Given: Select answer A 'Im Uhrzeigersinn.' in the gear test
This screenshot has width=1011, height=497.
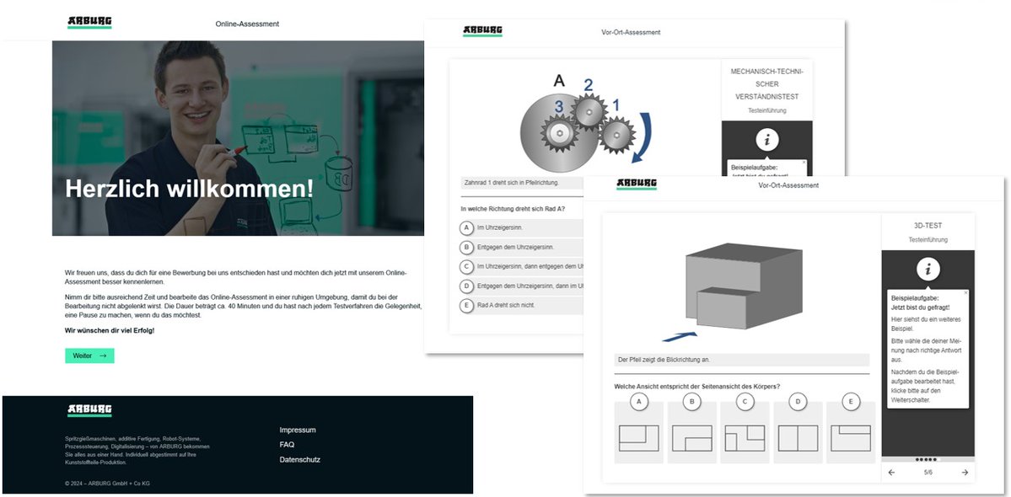Looking at the screenshot, I should click(x=466, y=228).
